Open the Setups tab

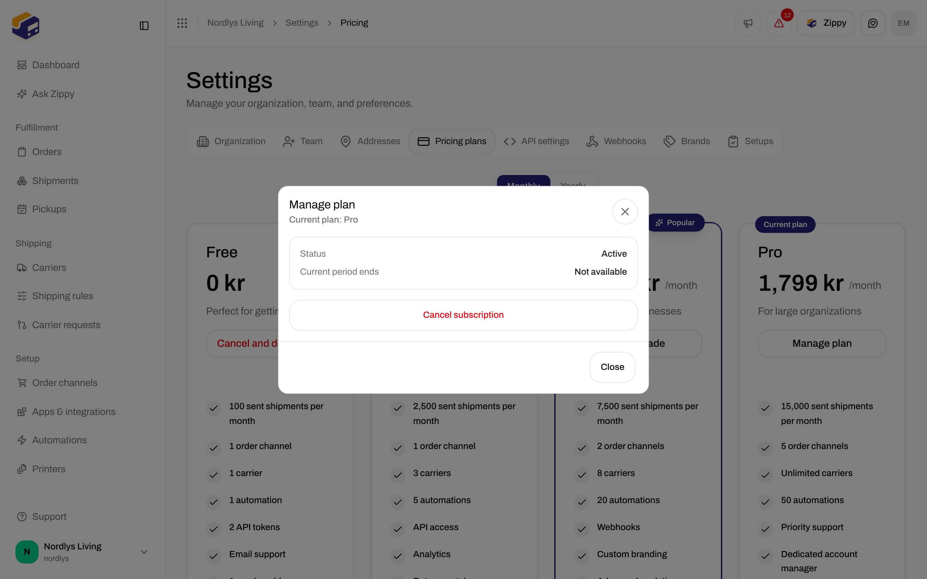pyautogui.click(x=750, y=142)
